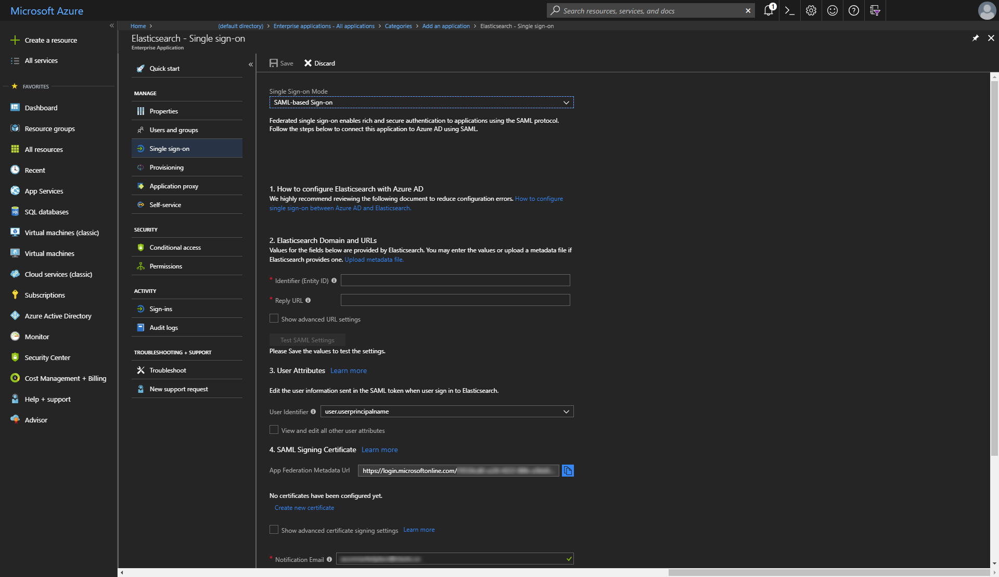Click the Identifier Entity ID input field

click(x=456, y=279)
